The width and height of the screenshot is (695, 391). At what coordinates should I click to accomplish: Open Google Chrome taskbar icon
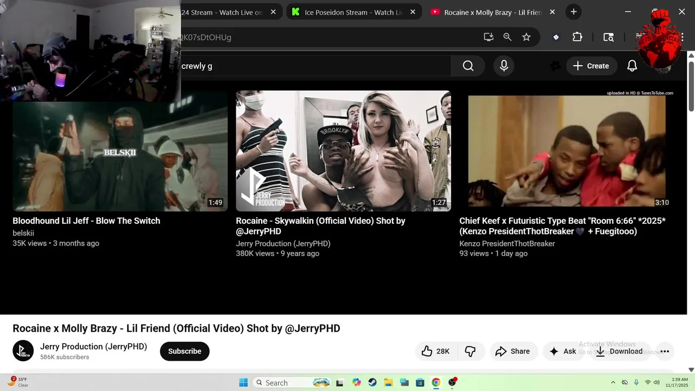(x=436, y=382)
